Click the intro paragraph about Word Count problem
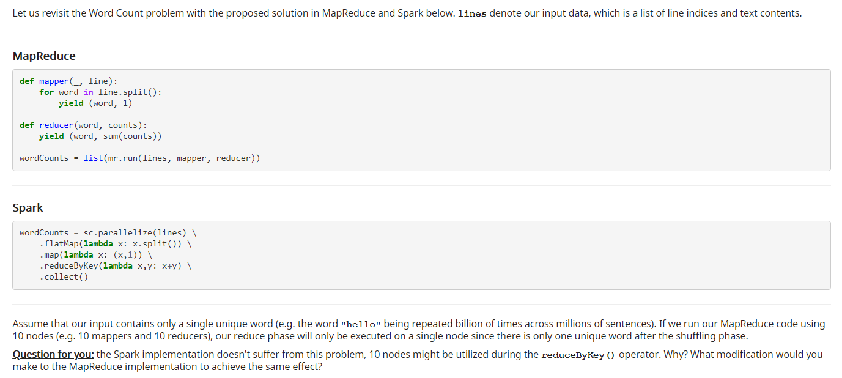 407,13
